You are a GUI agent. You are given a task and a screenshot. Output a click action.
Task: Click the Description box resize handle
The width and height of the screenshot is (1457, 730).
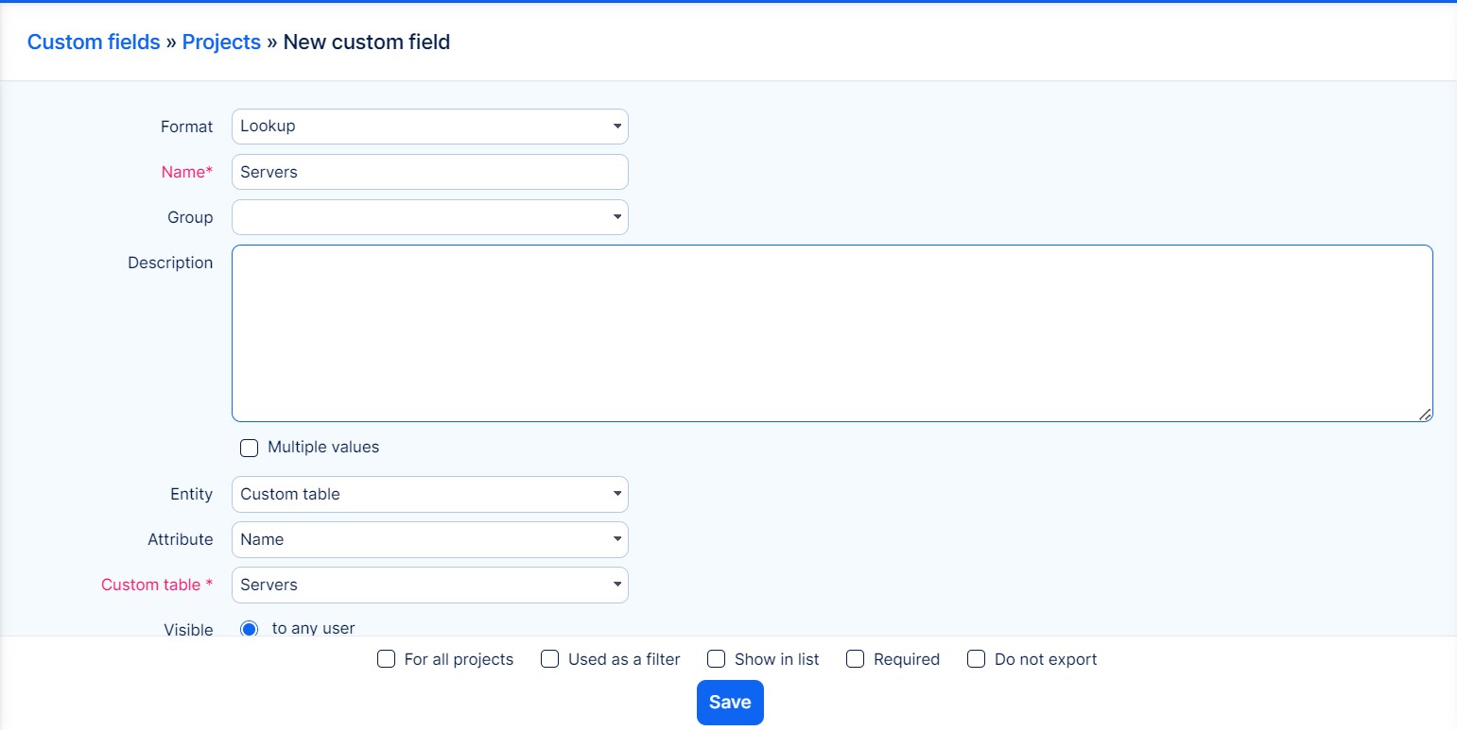pos(1426,414)
